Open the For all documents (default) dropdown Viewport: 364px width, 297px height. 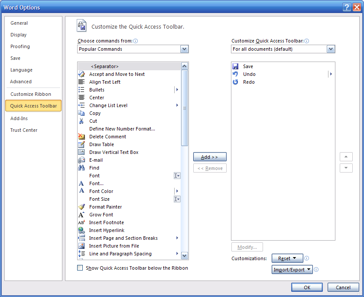coord(331,49)
